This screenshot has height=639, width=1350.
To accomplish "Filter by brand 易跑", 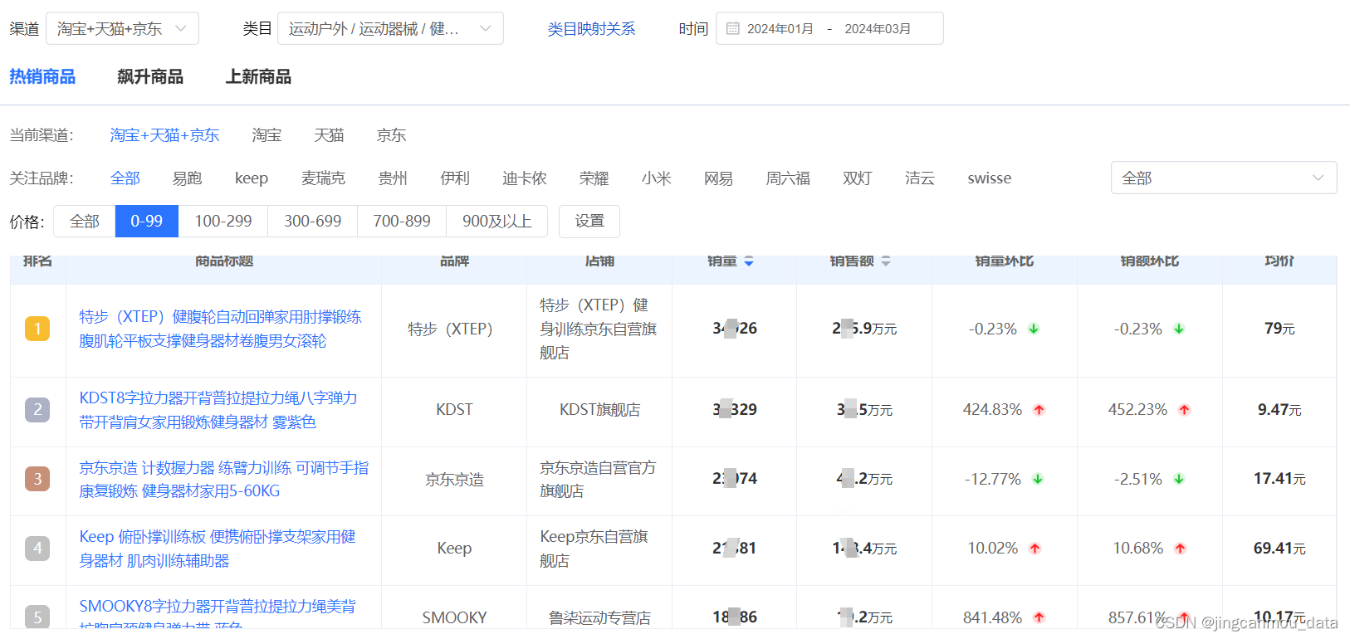I will coord(187,178).
